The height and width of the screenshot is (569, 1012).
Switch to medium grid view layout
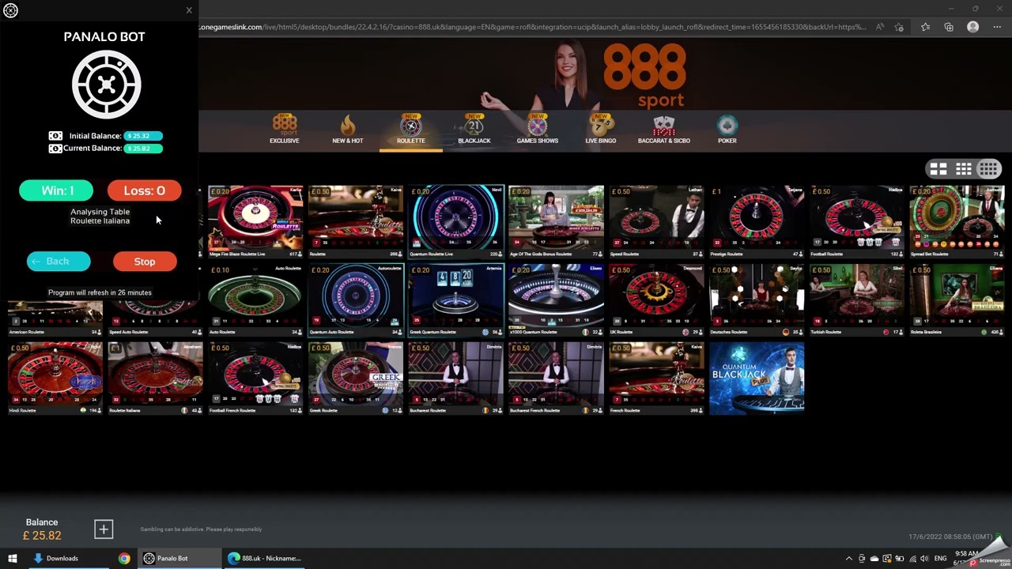[963, 169]
